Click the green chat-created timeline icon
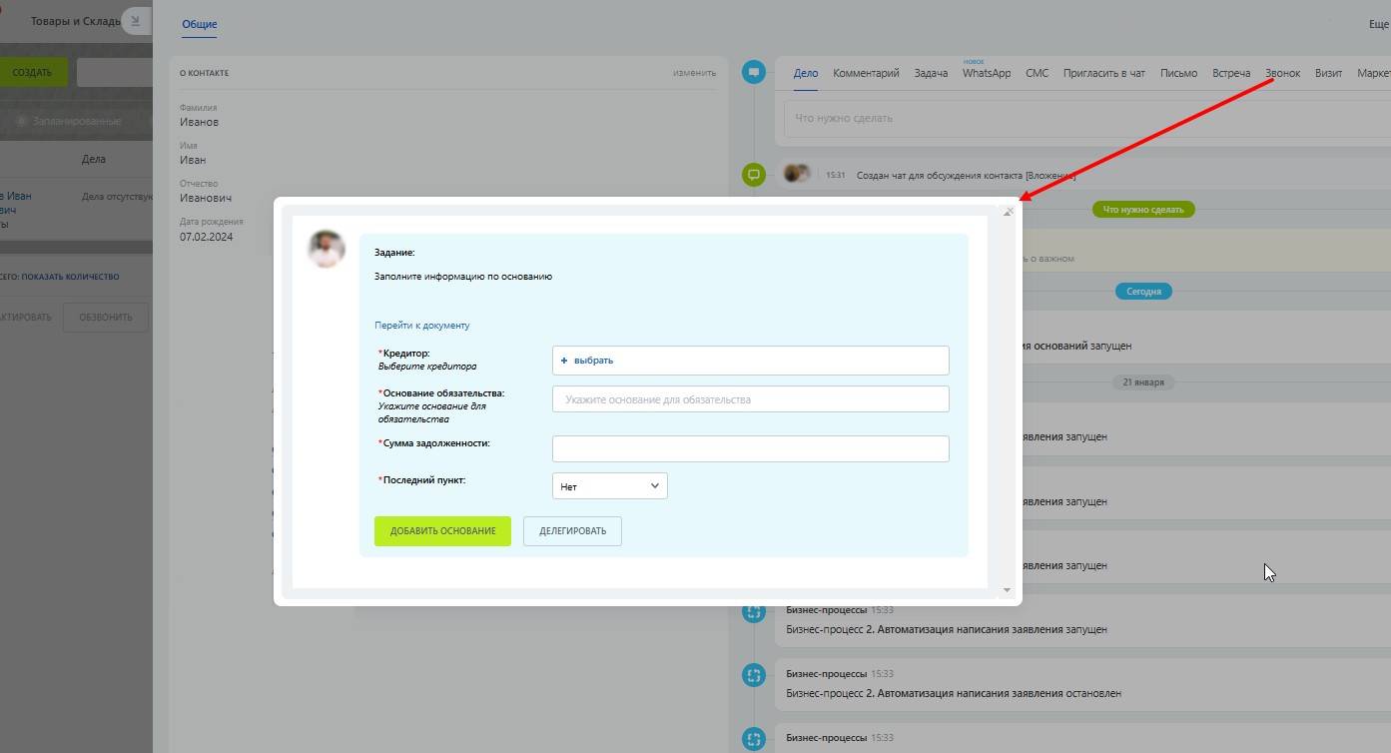1391x753 pixels. [x=754, y=175]
